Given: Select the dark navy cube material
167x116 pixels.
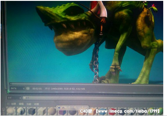Looking at the screenshot, I should tap(122, 112).
